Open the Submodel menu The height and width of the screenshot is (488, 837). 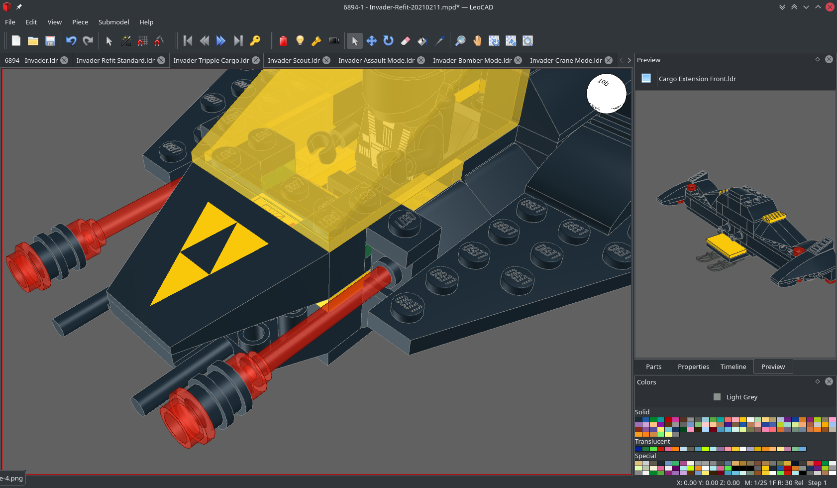point(113,22)
